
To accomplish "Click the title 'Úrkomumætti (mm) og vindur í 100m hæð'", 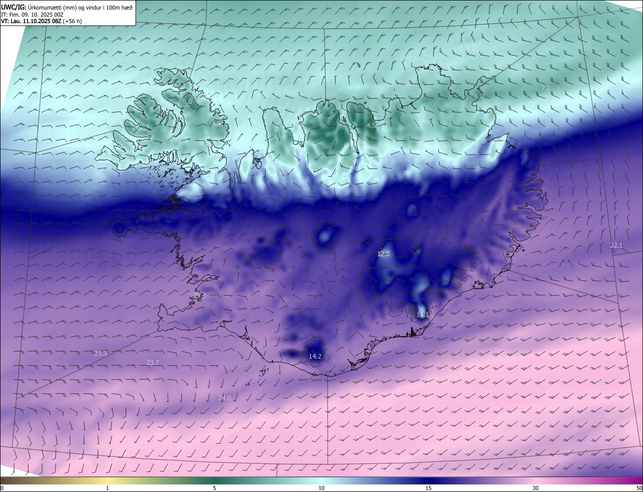I will [80, 7].
